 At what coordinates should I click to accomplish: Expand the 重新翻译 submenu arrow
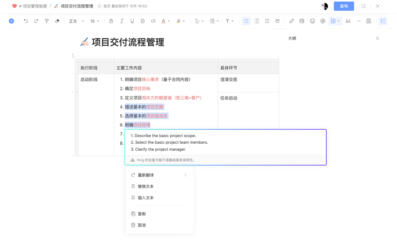click(186, 175)
